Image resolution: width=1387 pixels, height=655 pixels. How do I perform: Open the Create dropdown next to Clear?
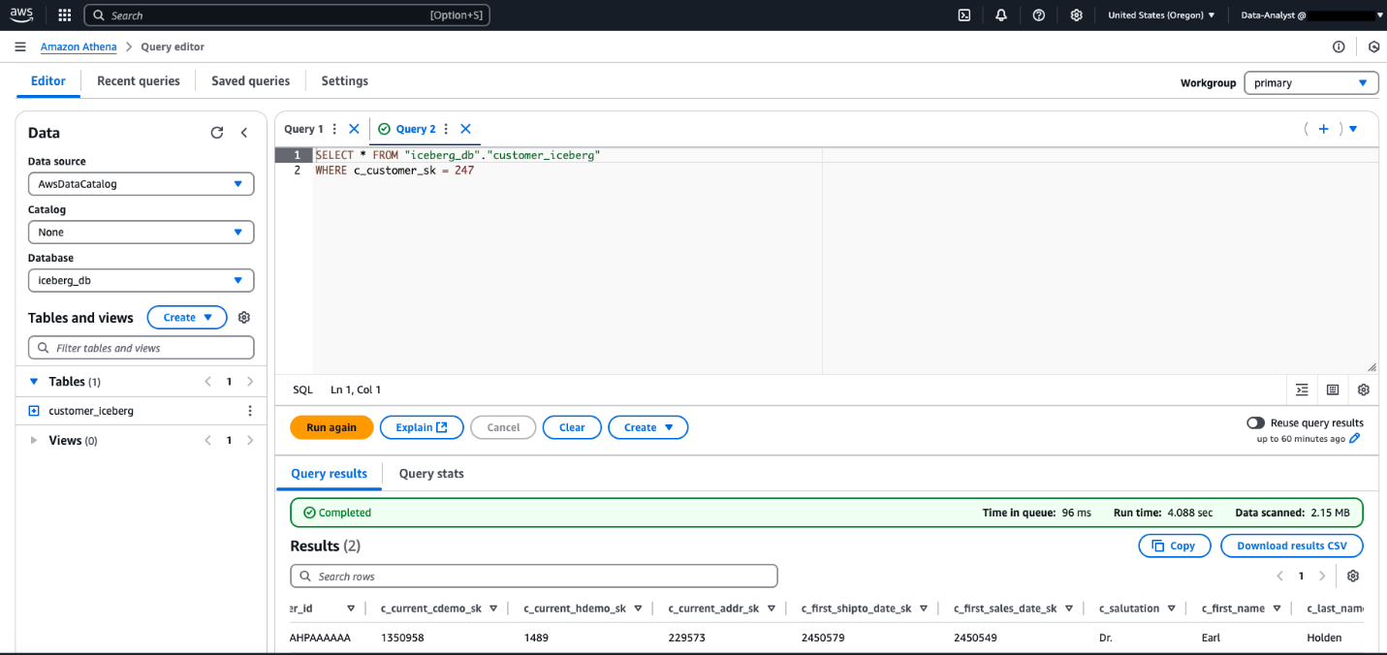coord(648,427)
